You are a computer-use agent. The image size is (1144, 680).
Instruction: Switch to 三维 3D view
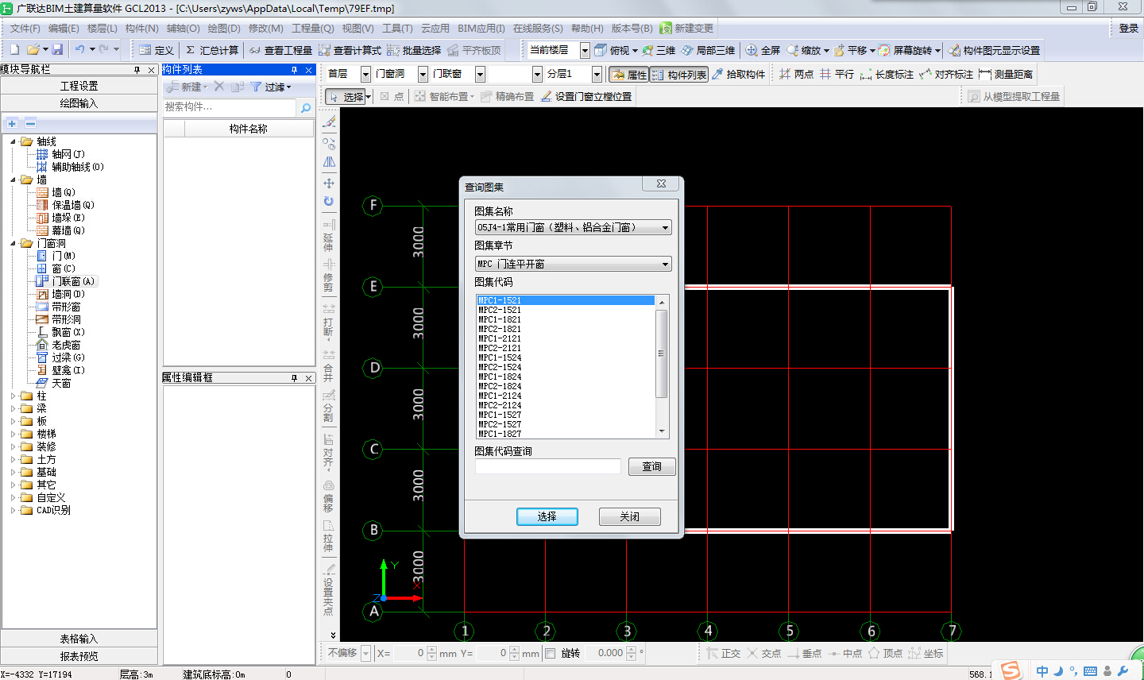[x=659, y=50]
